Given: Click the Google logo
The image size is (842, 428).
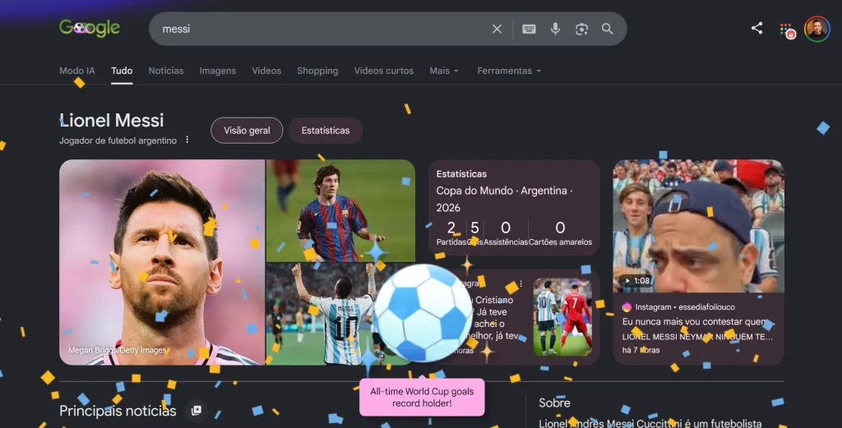Looking at the screenshot, I should pos(90,28).
